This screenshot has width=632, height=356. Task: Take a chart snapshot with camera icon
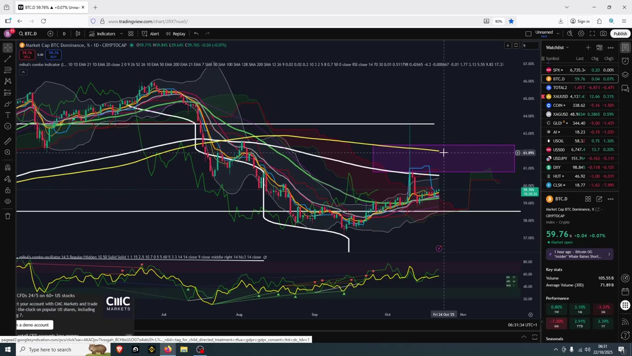pyautogui.click(x=603, y=34)
